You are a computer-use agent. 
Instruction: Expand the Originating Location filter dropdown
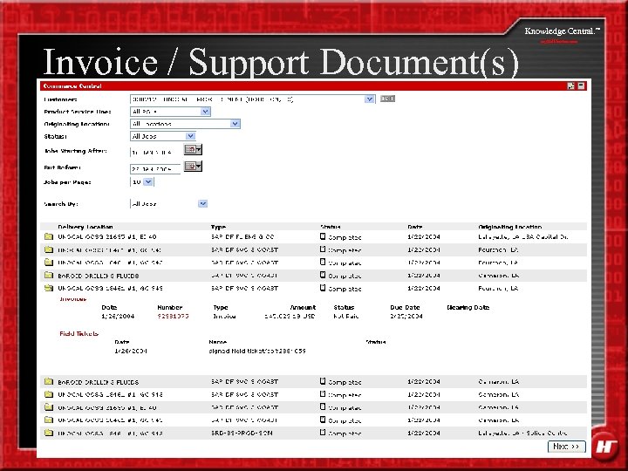[185, 124]
